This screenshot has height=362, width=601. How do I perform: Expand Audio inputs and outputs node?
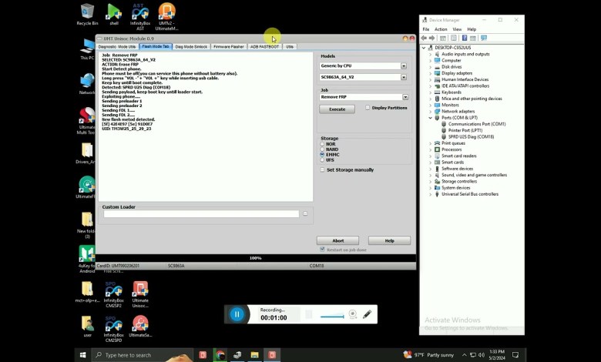[x=430, y=54]
